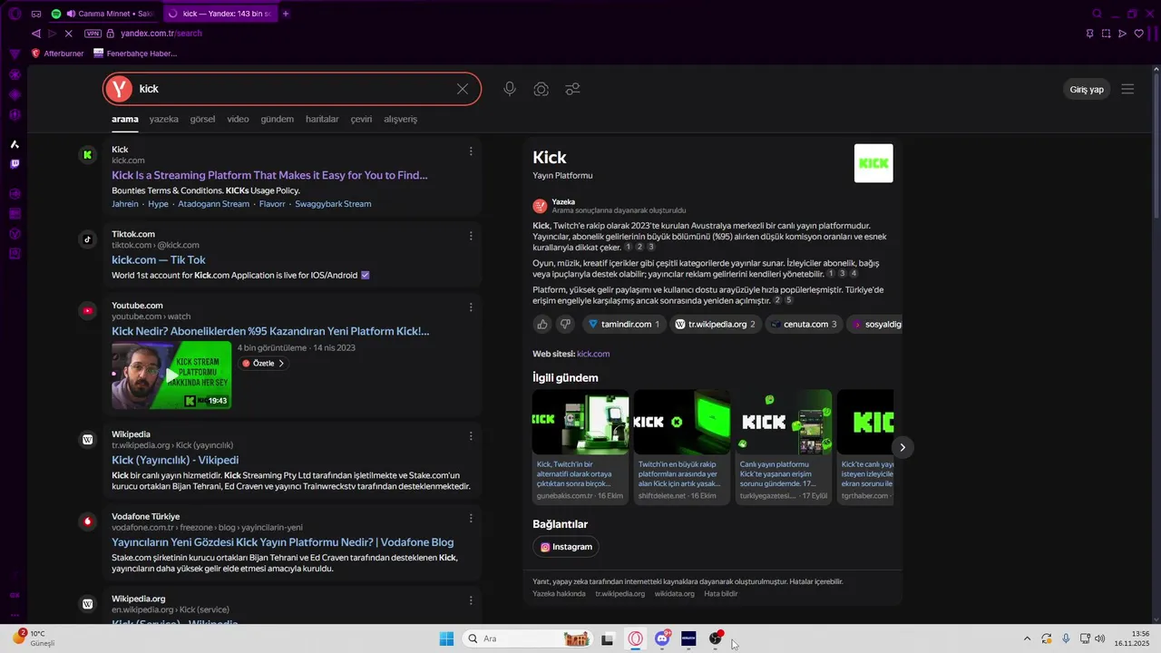The width and height of the screenshot is (1161, 653).
Task: Open options menu for the Tiktok.com result
Action: point(471,236)
